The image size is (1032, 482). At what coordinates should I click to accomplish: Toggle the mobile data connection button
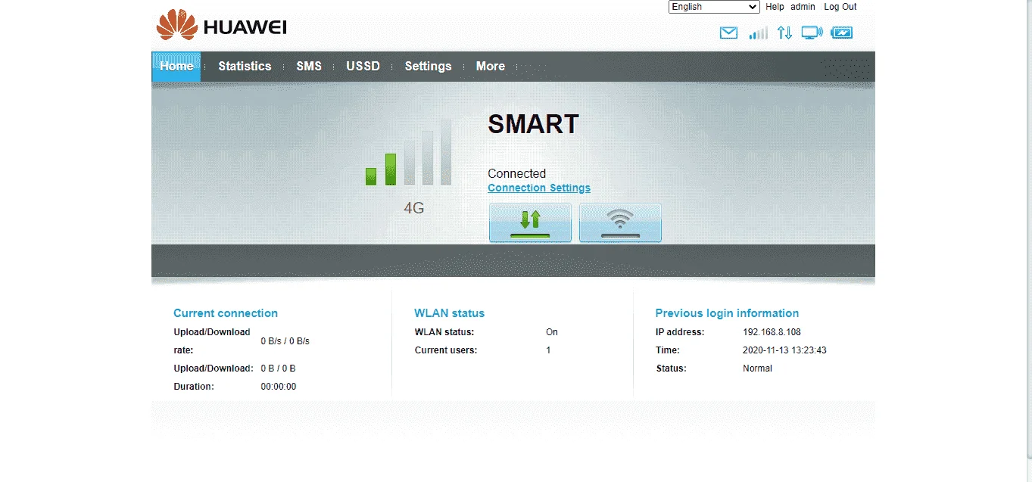click(x=530, y=222)
